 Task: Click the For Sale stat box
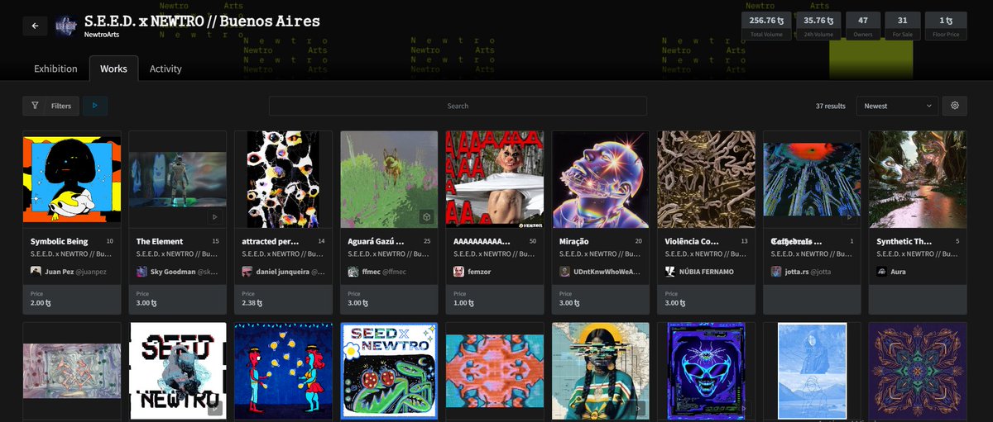(903, 26)
